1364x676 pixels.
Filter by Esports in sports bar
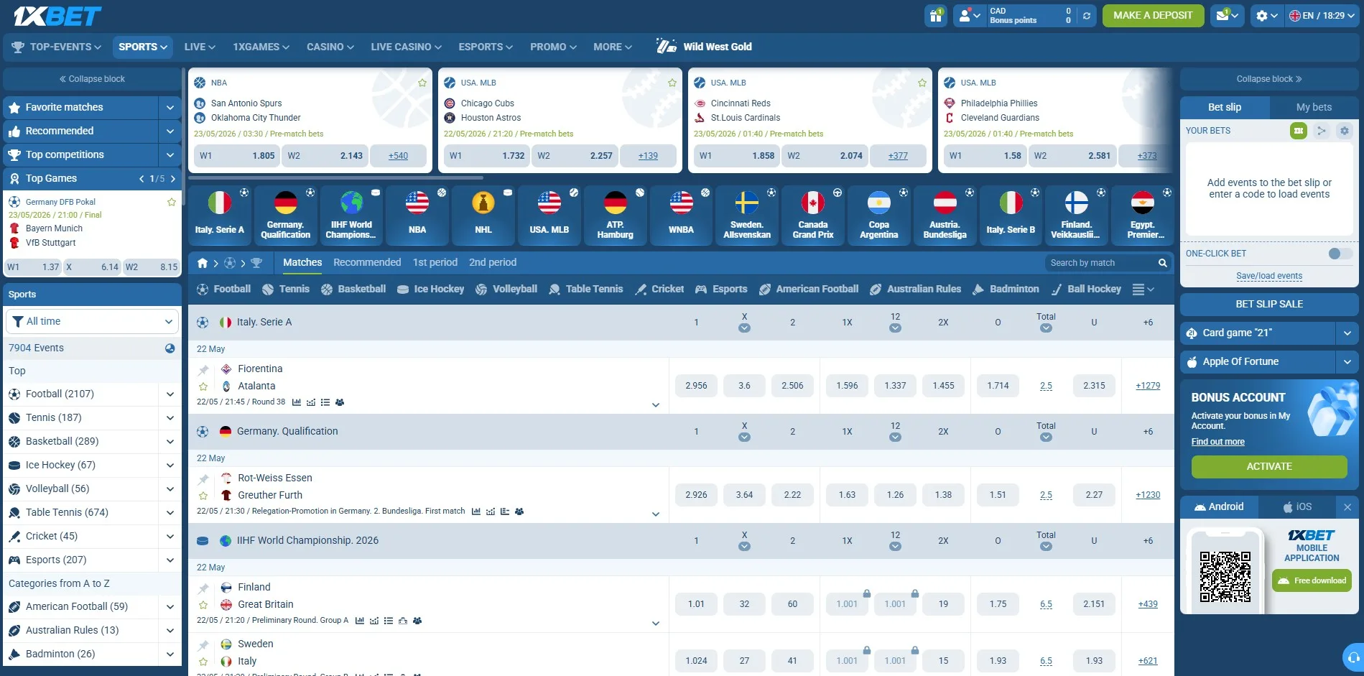[x=721, y=289]
